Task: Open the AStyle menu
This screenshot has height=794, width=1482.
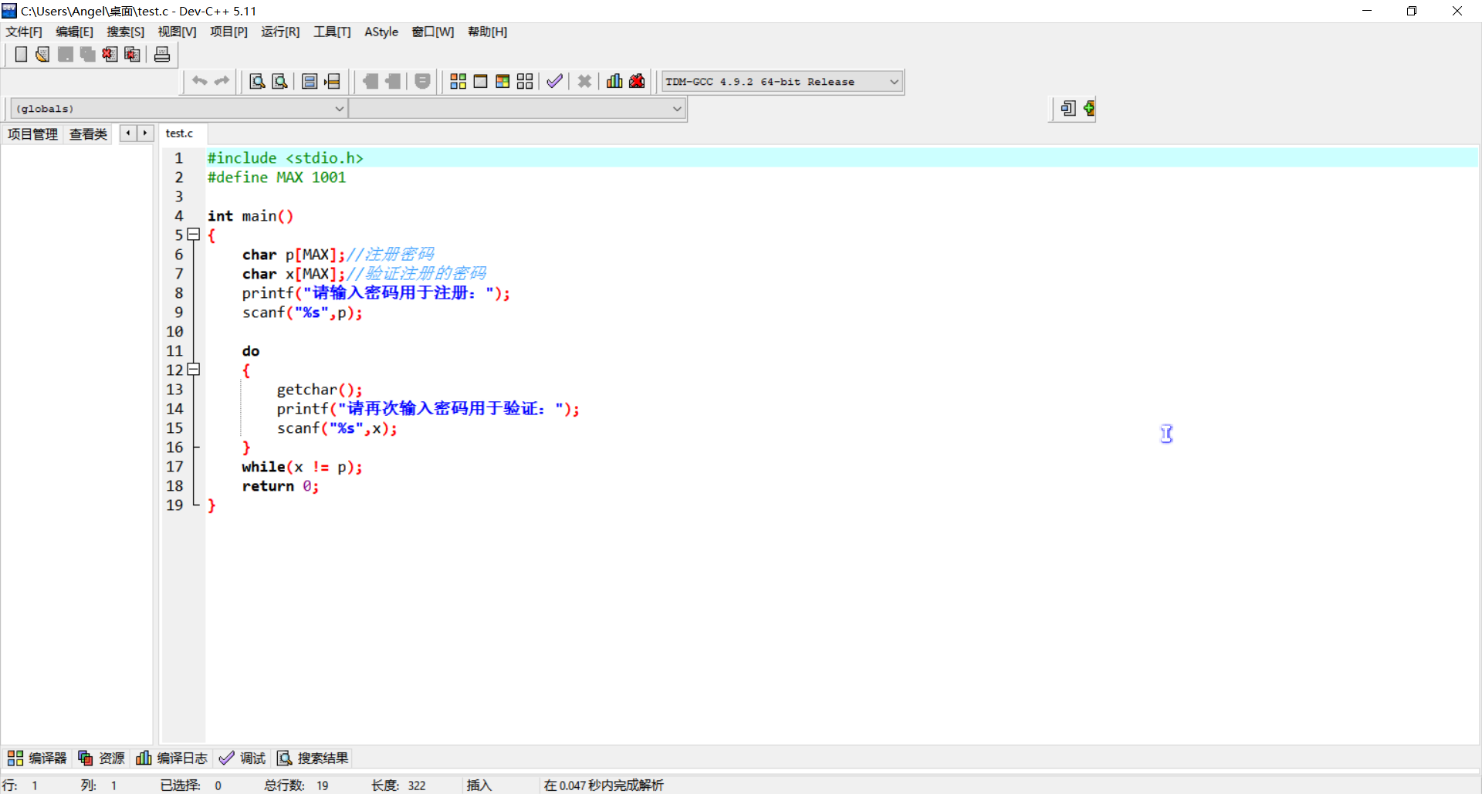Action: [x=381, y=32]
